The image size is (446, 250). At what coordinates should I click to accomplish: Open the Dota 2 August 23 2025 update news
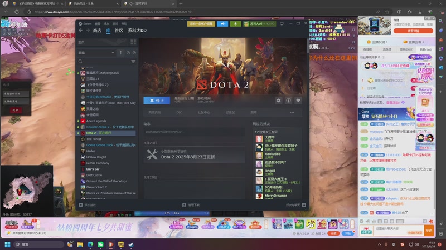click(x=194, y=155)
